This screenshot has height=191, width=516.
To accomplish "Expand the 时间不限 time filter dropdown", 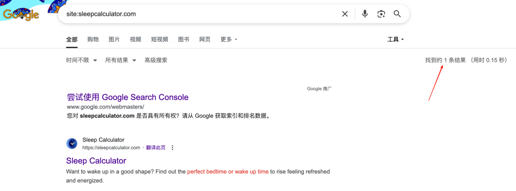I will click(x=82, y=60).
